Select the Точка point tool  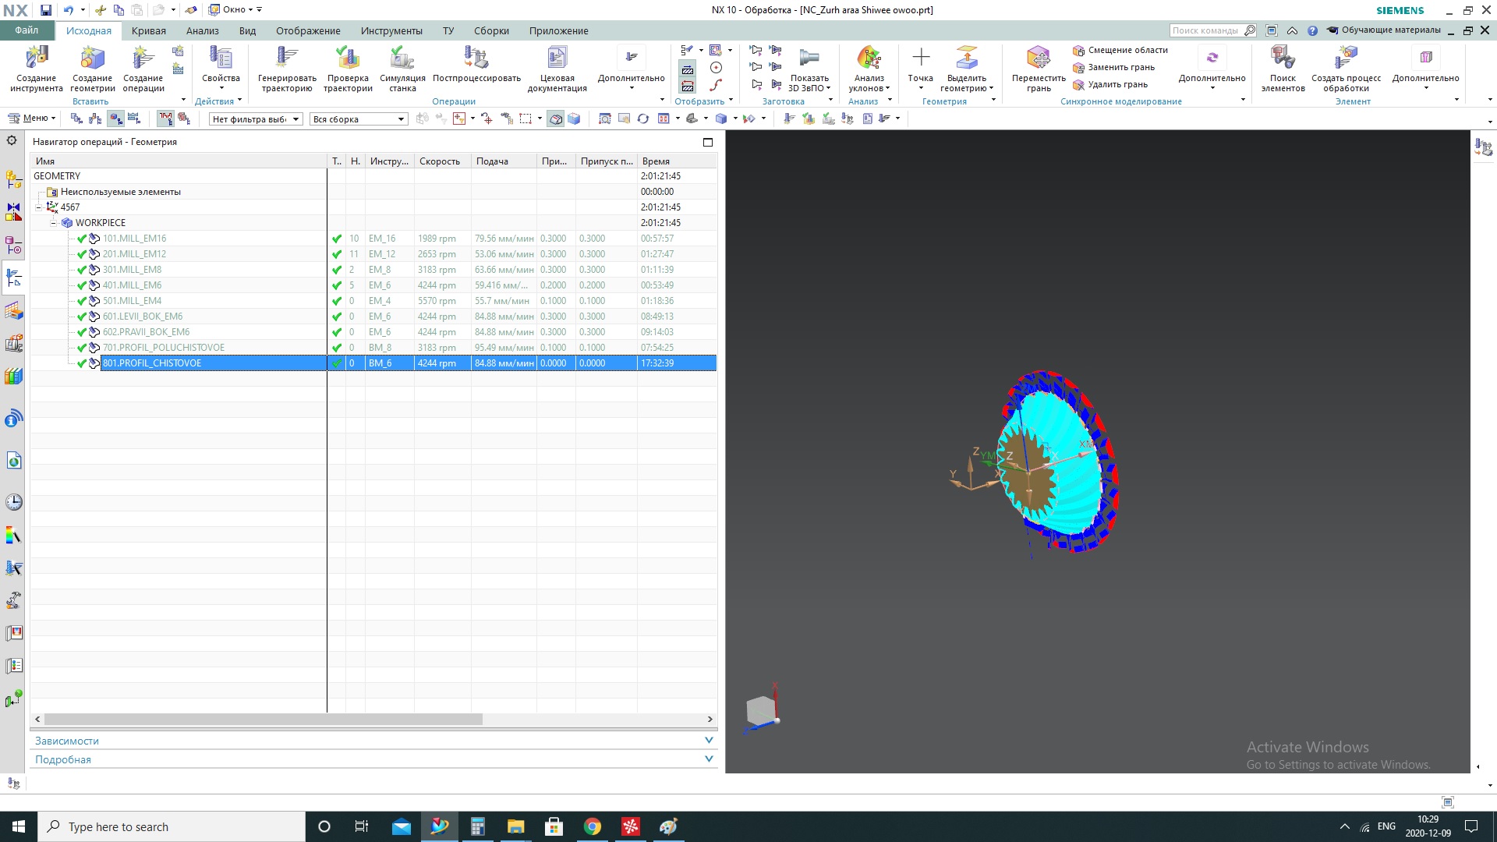(921, 64)
